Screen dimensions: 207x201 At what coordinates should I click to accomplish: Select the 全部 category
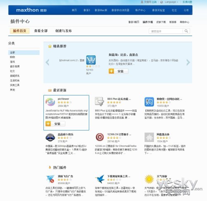point(24,52)
